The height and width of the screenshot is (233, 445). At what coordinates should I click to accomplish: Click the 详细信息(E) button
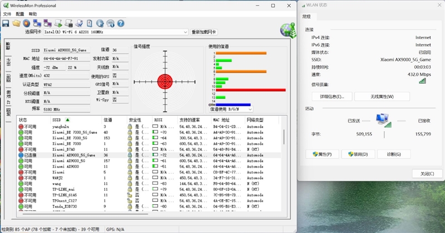click(x=332, y=97)
